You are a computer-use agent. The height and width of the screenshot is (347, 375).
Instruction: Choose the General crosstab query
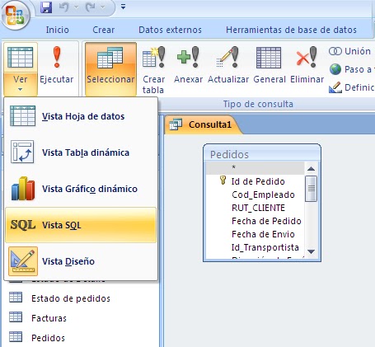pyautogui.click(x=270, y=65)
